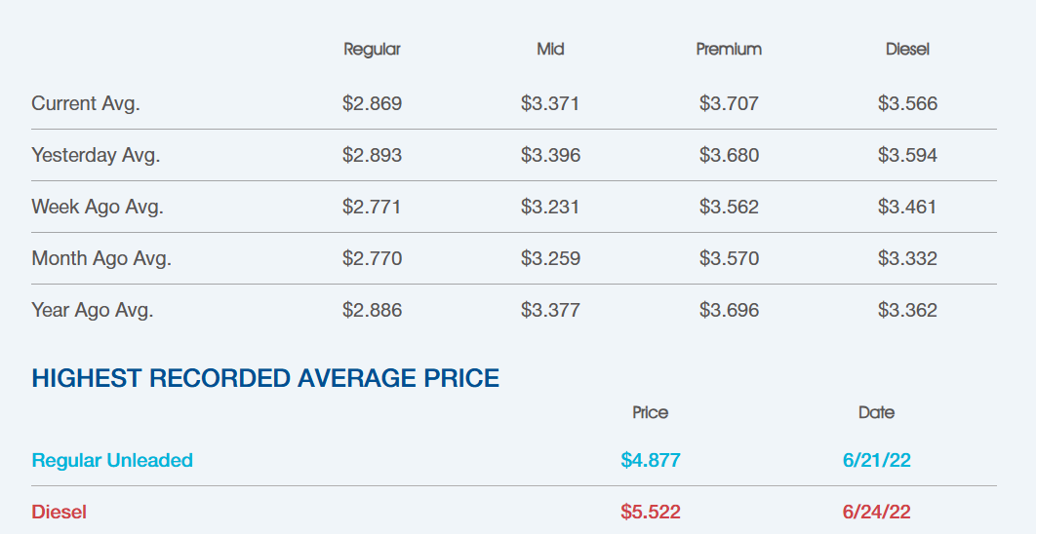The height and width of the screenshot is (534, 1037).
Task: Select the $4.877 record price
Action: tap(651, 460)
